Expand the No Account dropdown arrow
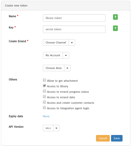 tap(66, 55)
